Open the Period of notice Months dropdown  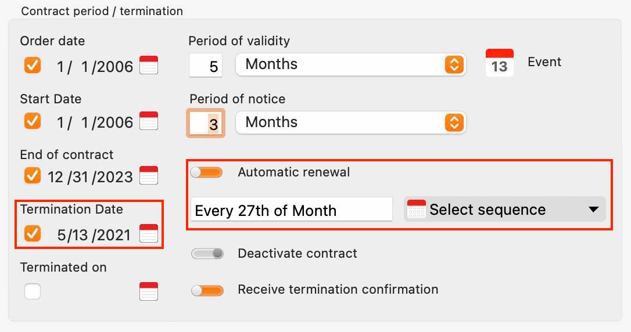(x=350, y=122)
